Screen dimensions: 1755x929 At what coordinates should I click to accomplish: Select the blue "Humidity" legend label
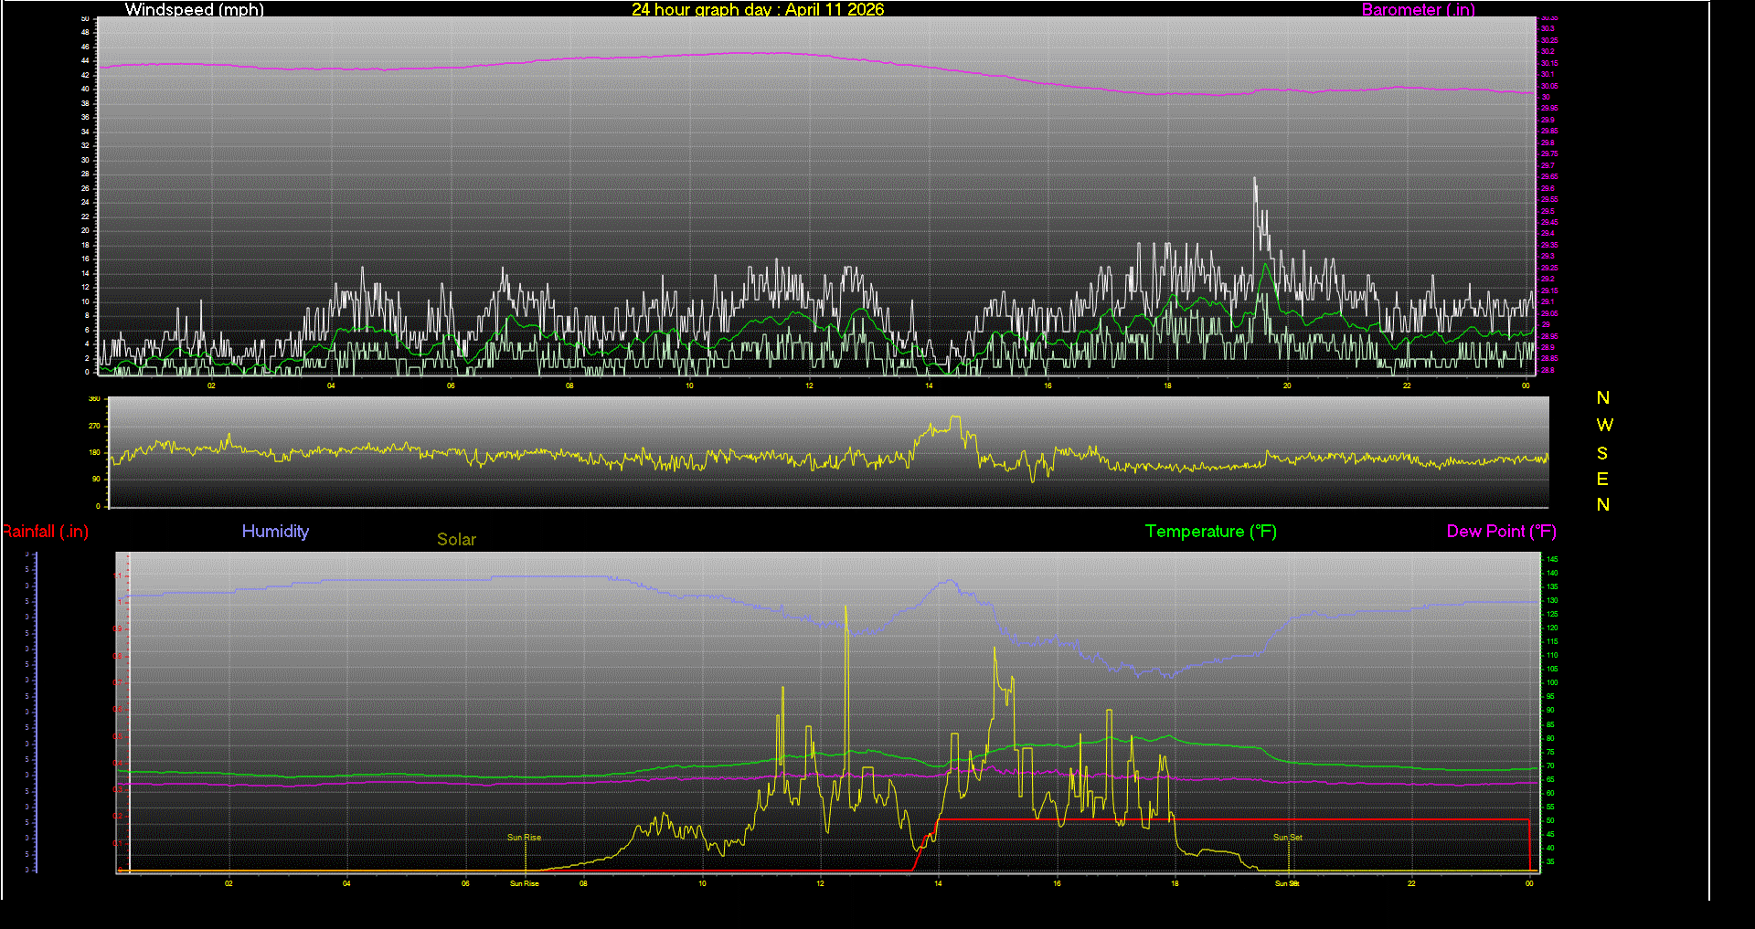(x=275, y=532)
